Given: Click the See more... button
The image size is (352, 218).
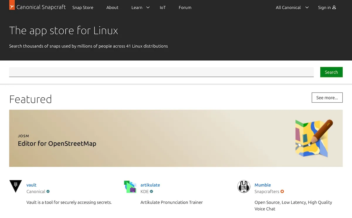Looking at the screenshot, I should tap(327, 98).
